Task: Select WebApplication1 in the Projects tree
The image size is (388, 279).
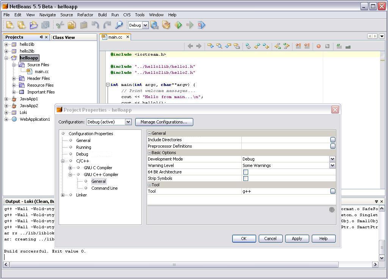Action: pyautogui.click(x=34, y=119)
